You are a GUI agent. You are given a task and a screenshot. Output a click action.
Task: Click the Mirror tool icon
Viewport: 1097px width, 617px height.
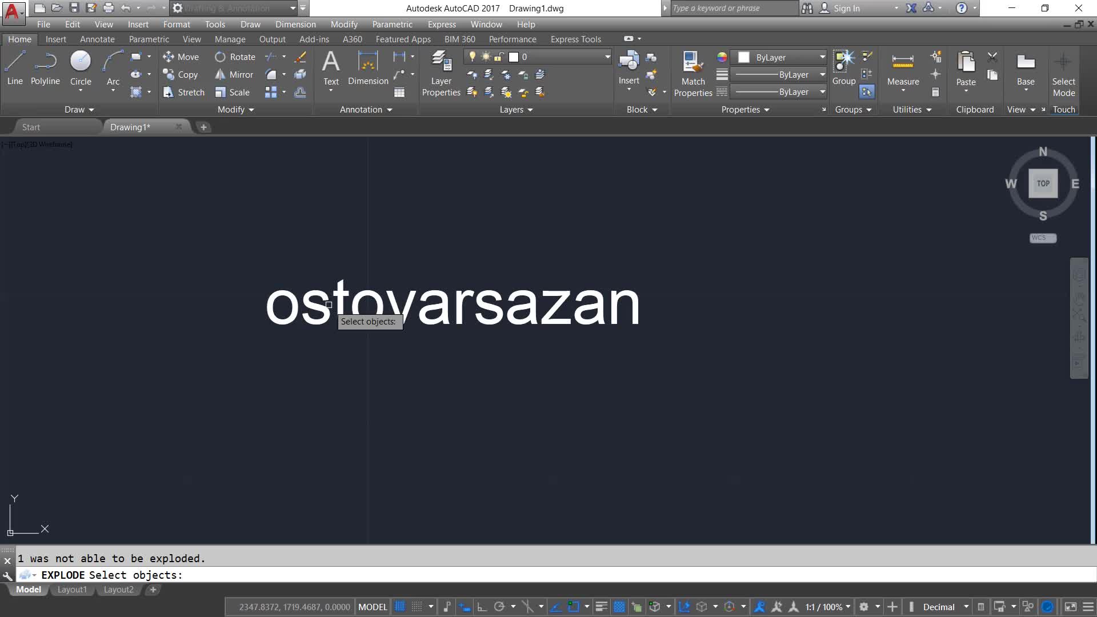click(x=220, y=74)
